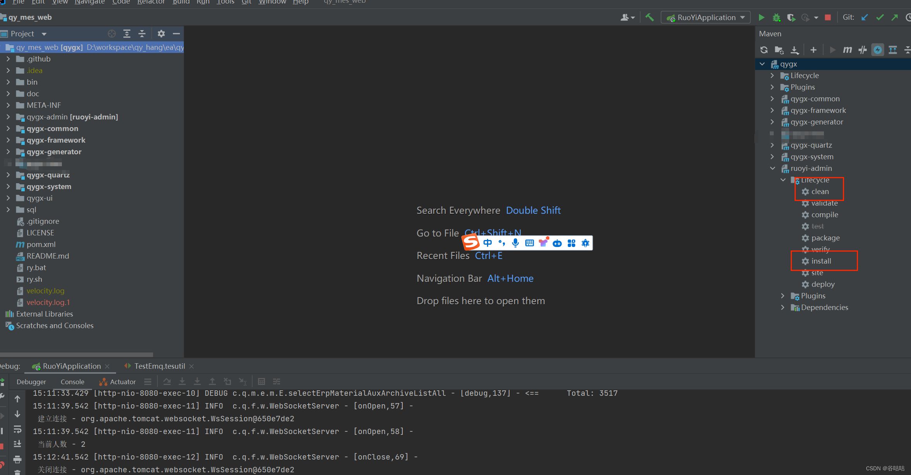
Task: Click the Build project hammer icon
Action: 649,17
